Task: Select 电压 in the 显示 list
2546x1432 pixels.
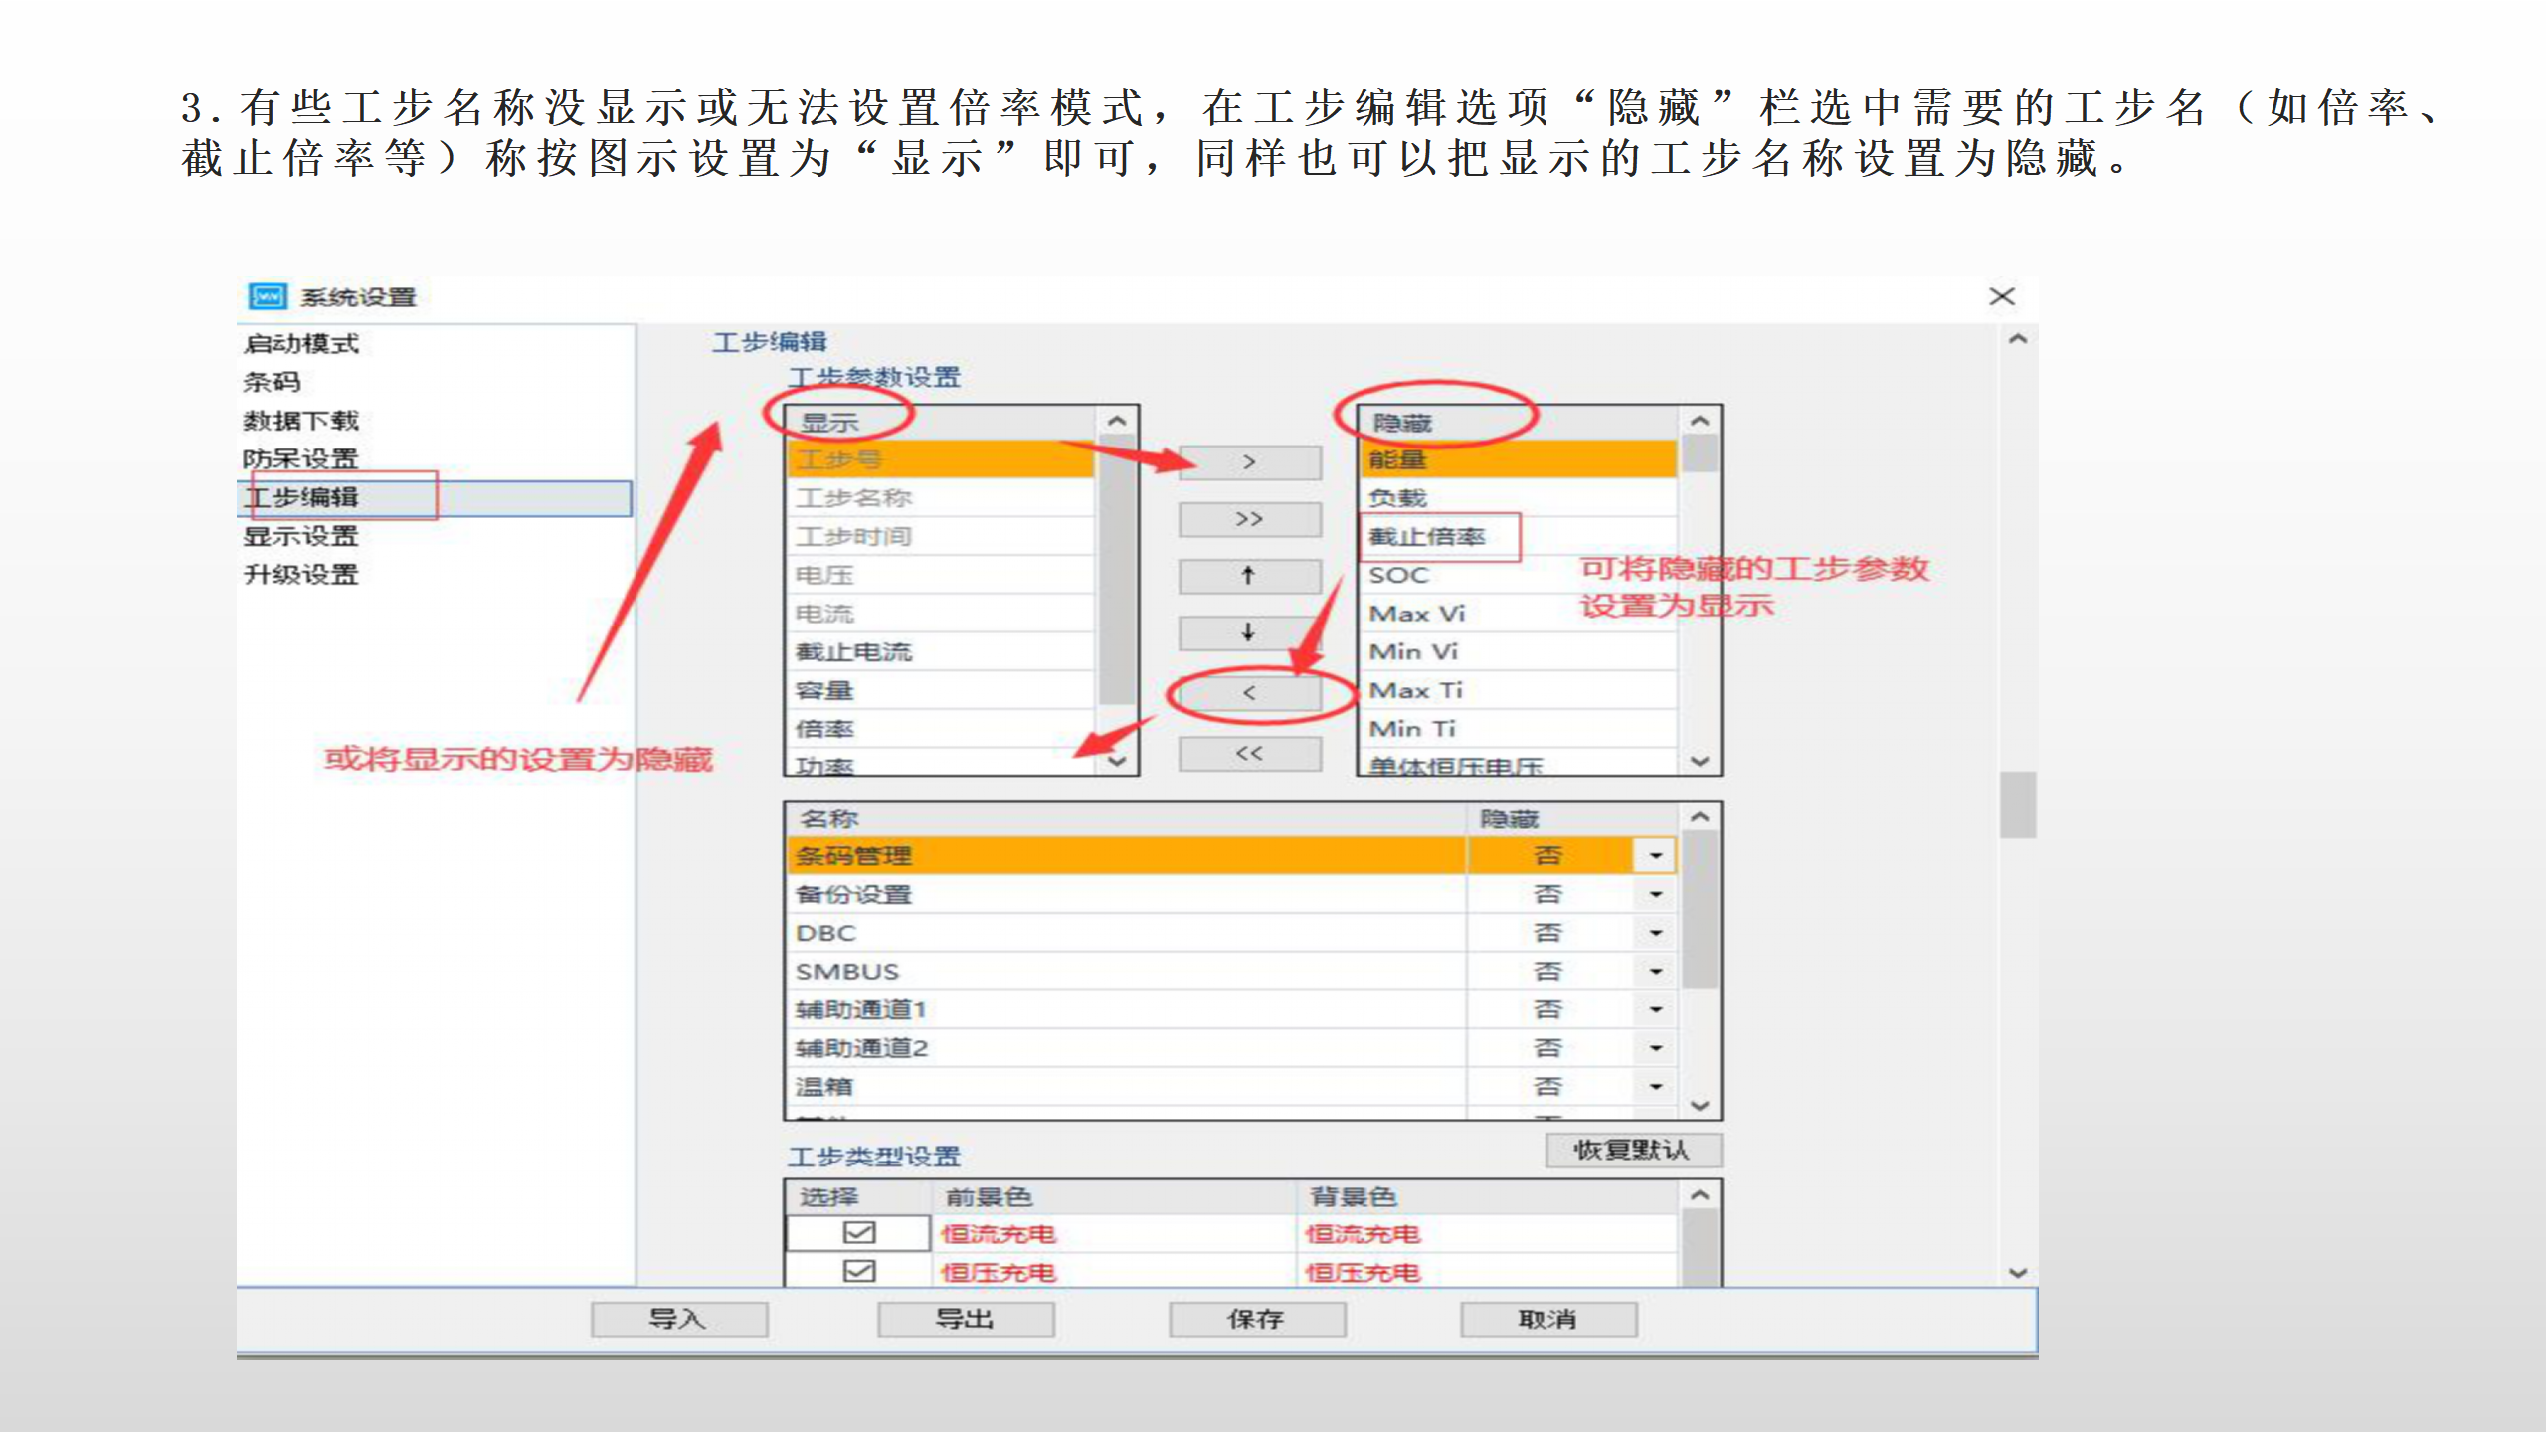Action: [x=941, y=575]
